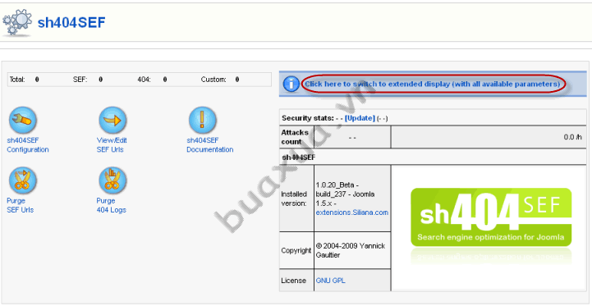Click the Security stats: heading
592x306 pixels.
308,118
